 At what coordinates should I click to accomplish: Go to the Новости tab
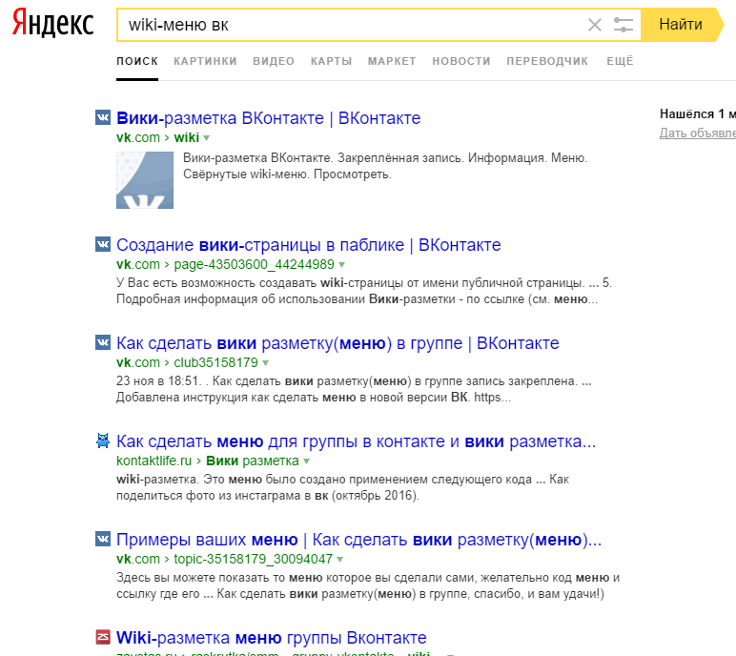(461, 61)
